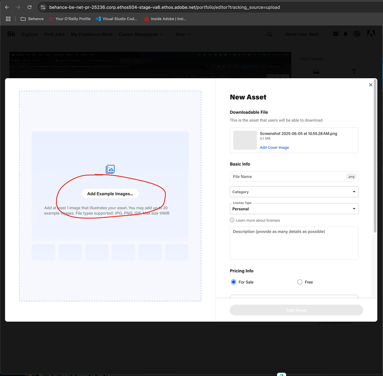
Task: Select the Free pricing option
Action: click(300, 282)
